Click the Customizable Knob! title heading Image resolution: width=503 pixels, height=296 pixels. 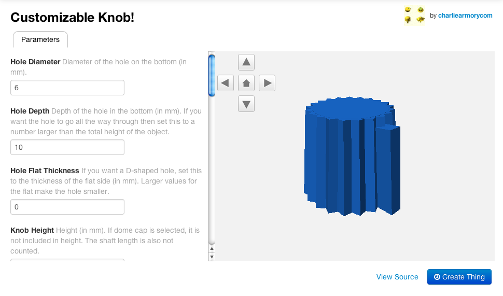72,17
